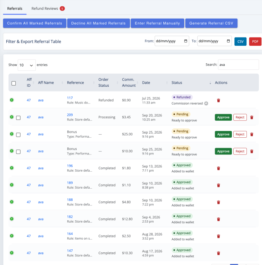Delete referral 189 with trash icon
The height and width of the screenshot is (265, 262).
click(x=218, y=185)
